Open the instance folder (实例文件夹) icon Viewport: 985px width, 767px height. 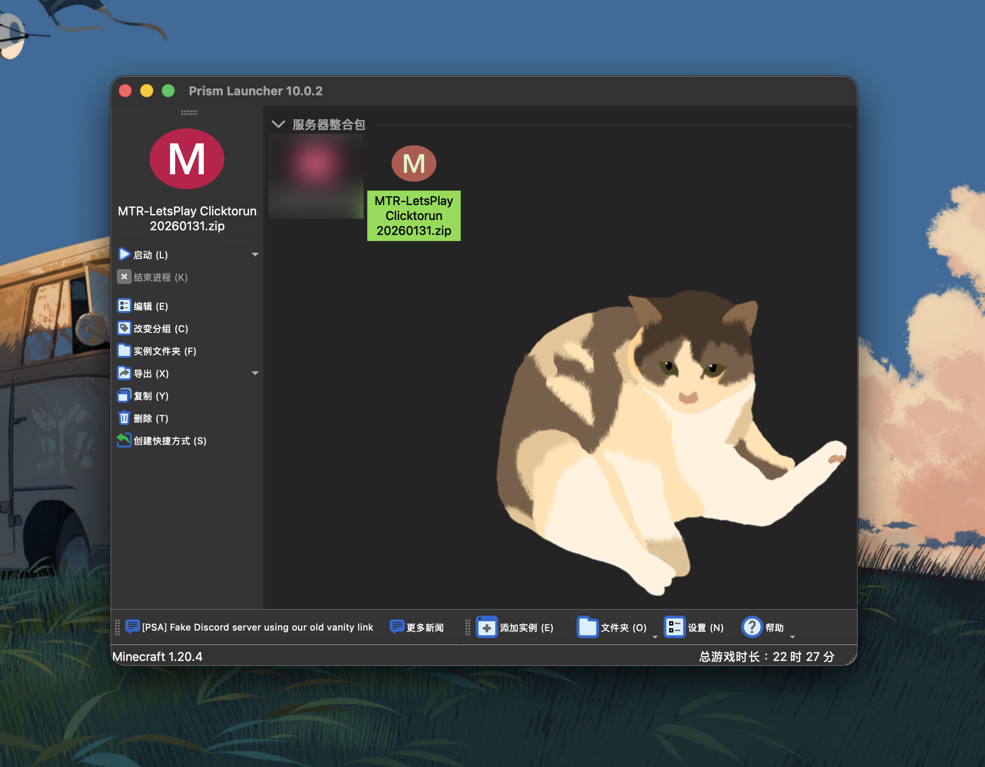tap(124, 351)
